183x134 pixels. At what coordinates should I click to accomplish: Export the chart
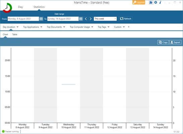175,42
